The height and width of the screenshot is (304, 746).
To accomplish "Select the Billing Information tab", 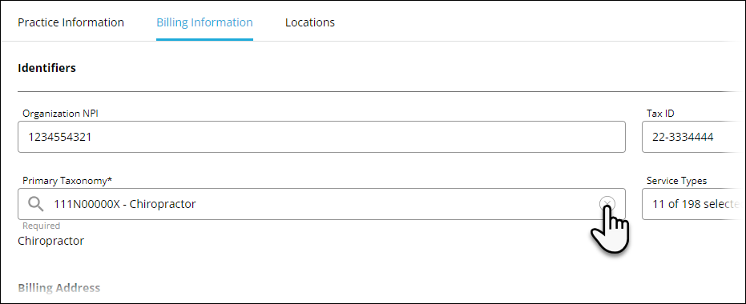I will point(204,22).
